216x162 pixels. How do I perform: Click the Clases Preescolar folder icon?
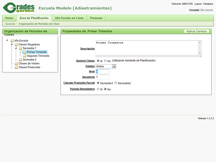point(16,67)
